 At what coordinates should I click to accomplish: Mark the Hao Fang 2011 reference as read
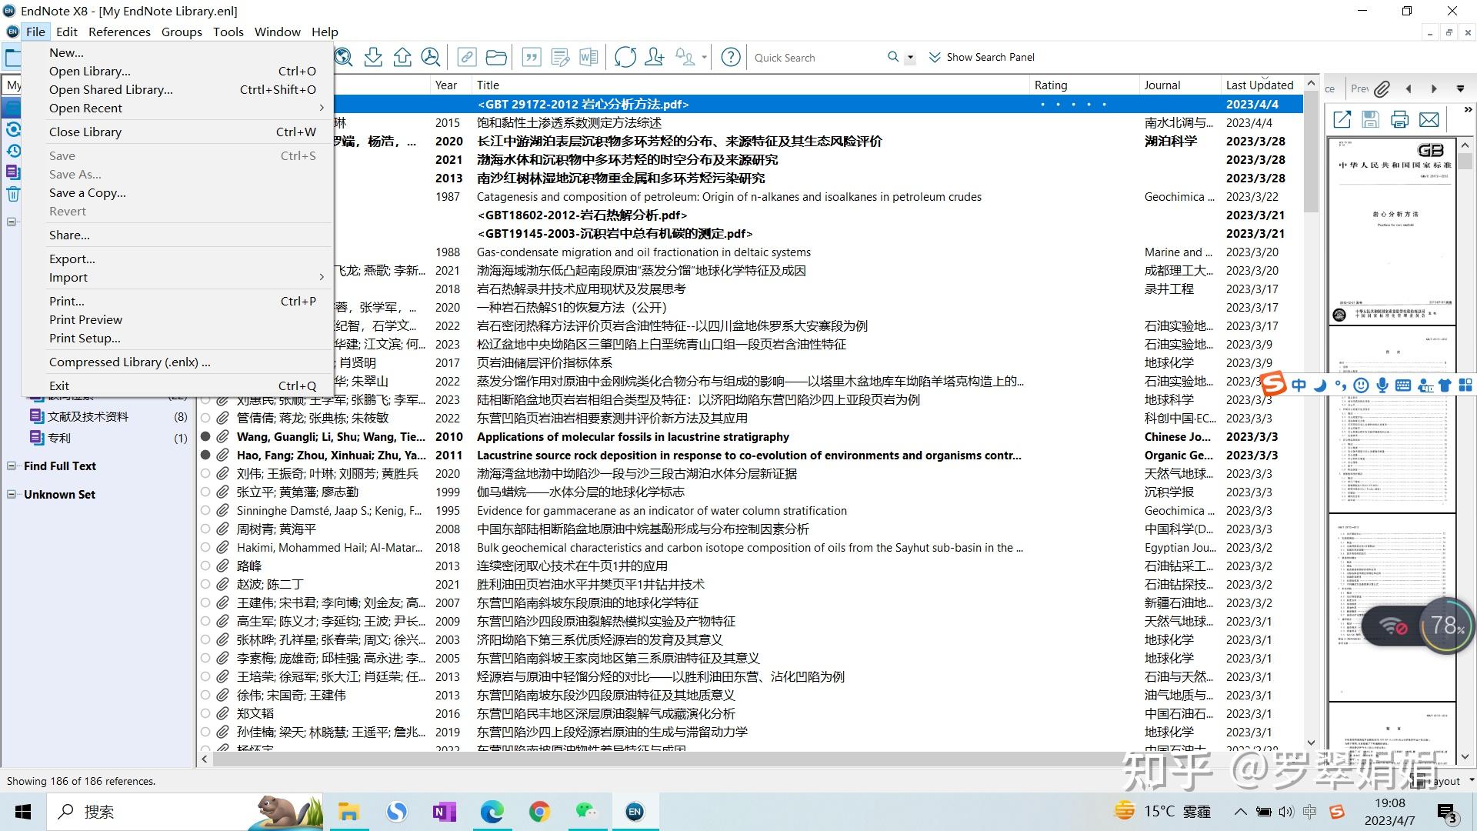[205, 455]
